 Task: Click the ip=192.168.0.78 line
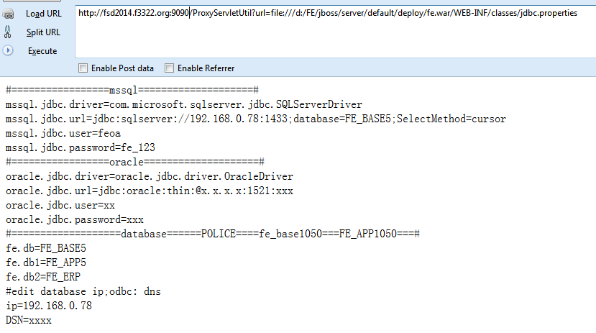coord(49,306)
